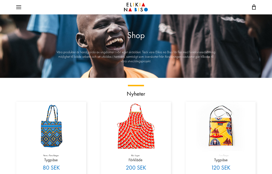Click the hero description paragraph
The image size is (272, 174).
point(136,57)
